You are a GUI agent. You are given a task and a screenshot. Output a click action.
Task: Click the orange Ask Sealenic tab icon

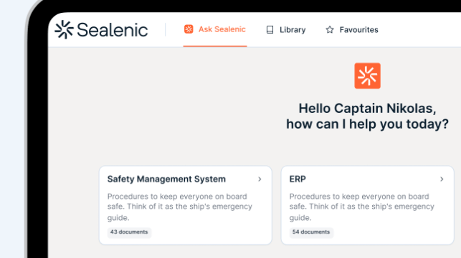click(x=189, y=29)
